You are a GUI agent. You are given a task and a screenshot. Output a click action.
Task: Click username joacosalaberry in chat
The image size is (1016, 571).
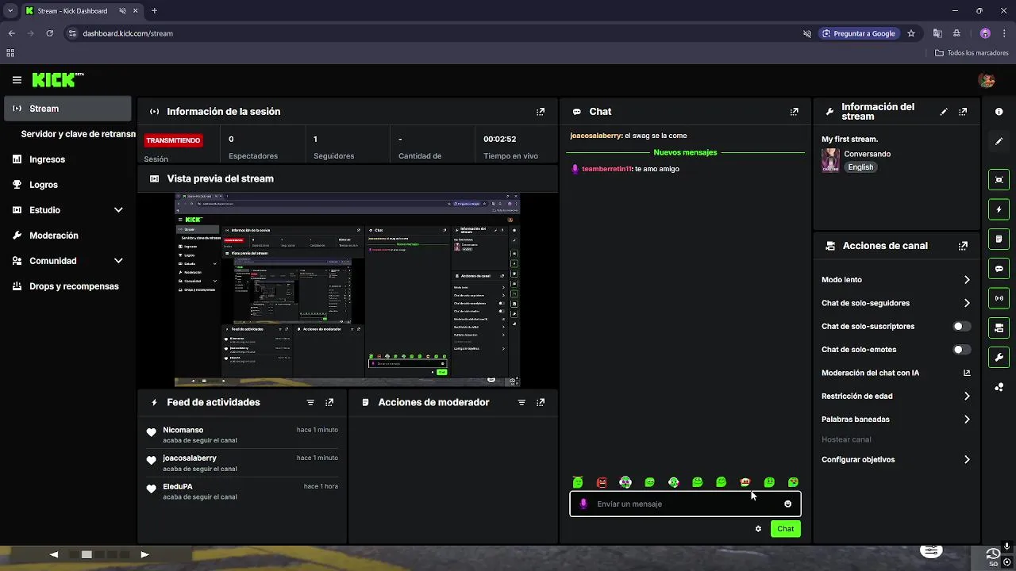595,136
